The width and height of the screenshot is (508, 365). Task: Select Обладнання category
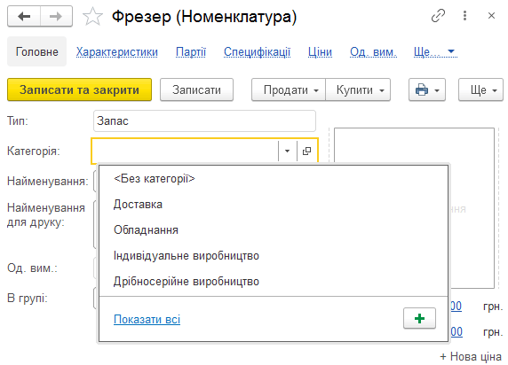(274, 229)
